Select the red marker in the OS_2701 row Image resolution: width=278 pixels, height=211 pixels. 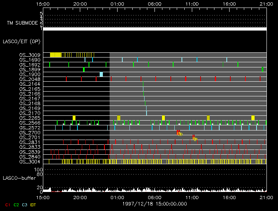pyautogui.click(x=193, y=136)
